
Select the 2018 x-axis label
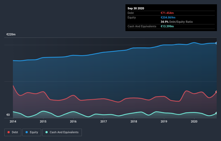tap(134, 122)
